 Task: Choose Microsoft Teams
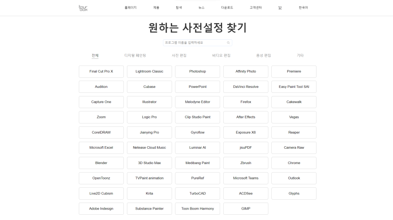point(246,178)
